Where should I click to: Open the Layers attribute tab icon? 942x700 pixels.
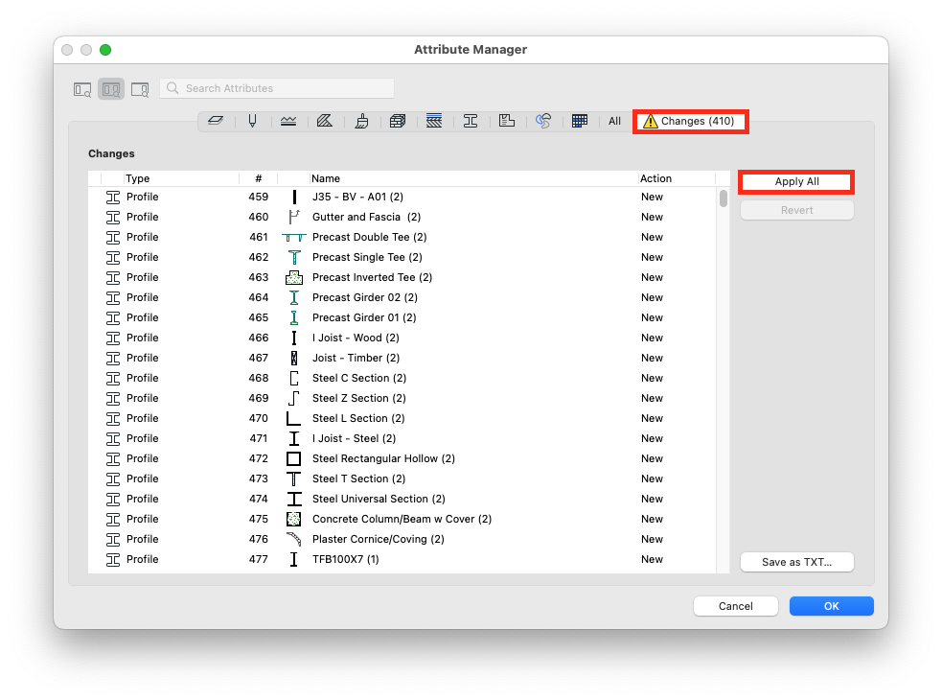tap(216, 121)
